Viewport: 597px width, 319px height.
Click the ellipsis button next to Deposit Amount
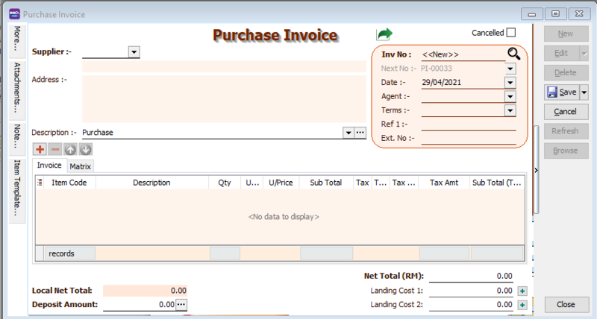tap(181, 304)
